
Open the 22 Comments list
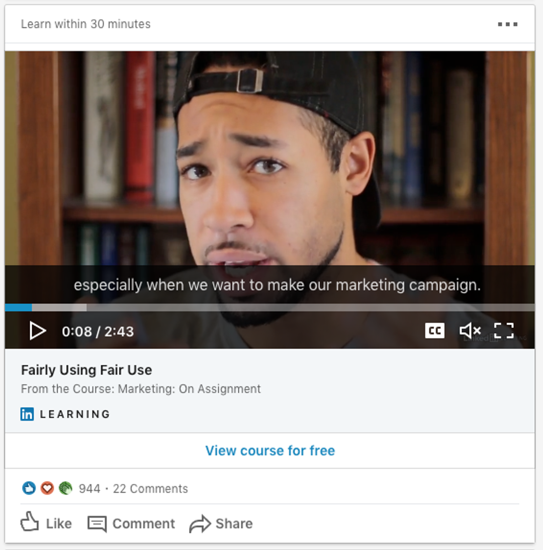pos(150,488)
